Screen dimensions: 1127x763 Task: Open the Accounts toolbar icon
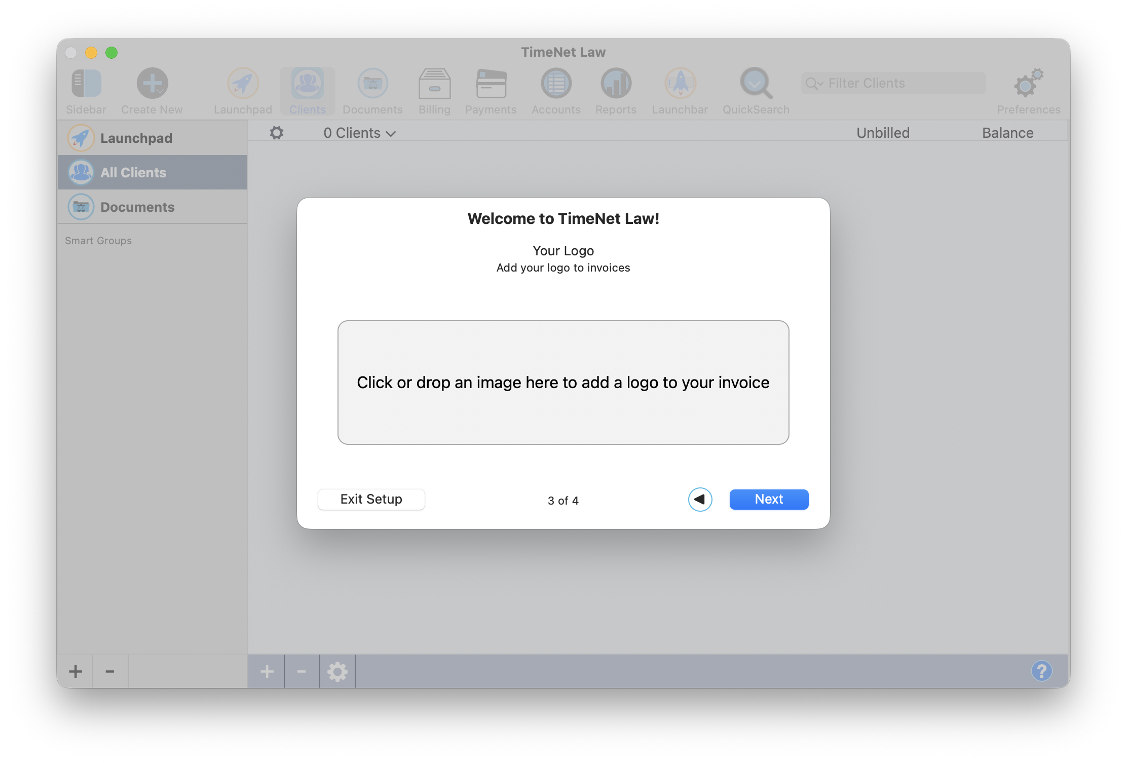click(556, 84)
